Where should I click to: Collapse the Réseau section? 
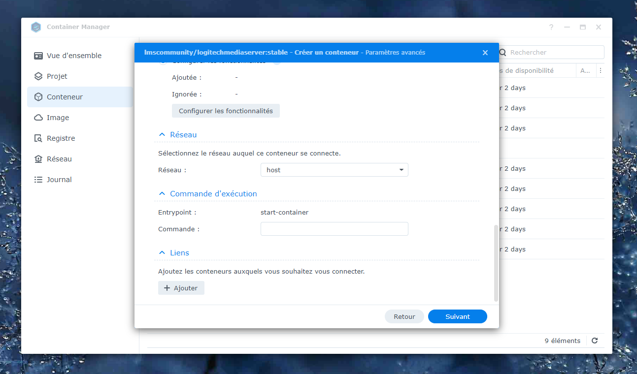click(x=162, y=134)
